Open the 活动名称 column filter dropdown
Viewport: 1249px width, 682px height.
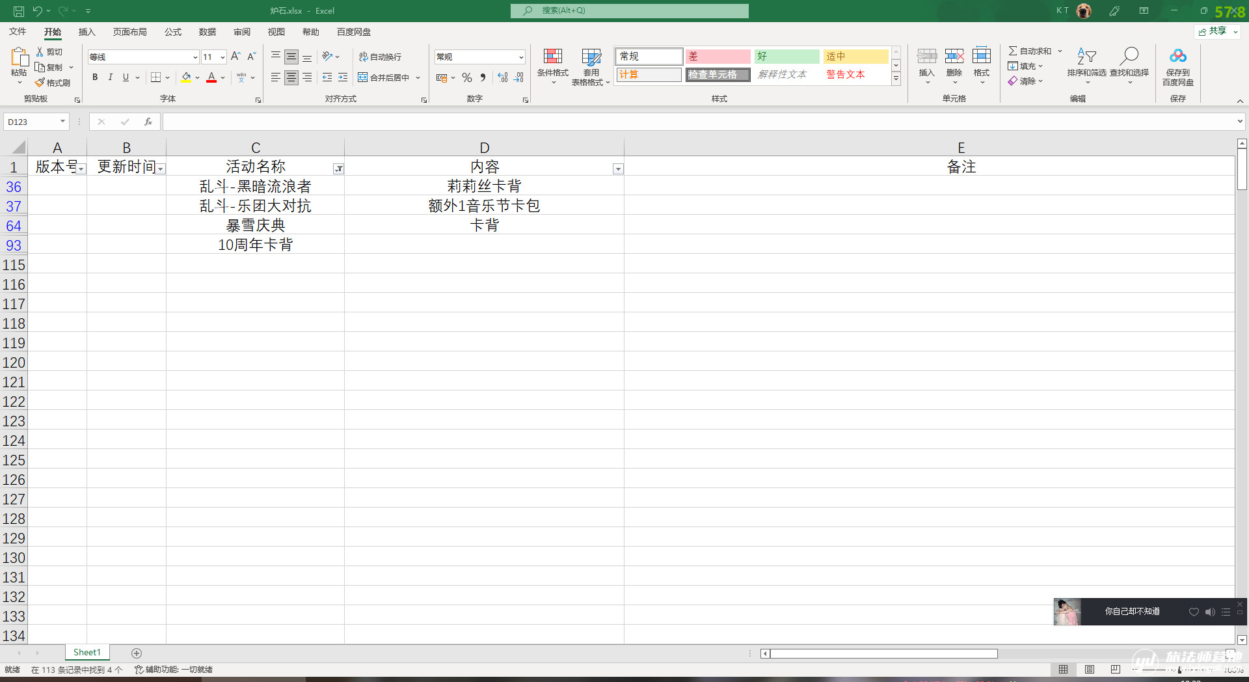click(x=338, y=169)
